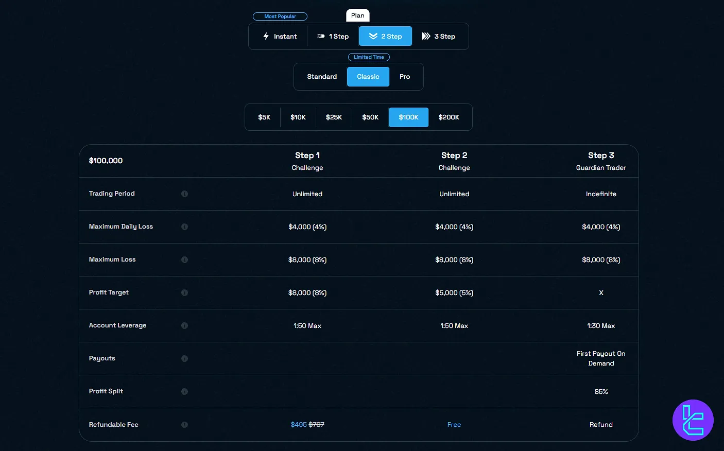
Task: Click the Refundable Fee info icon
Action: (184, 425)
